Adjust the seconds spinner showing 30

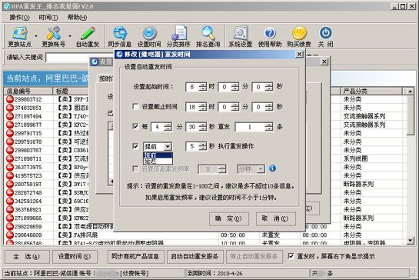[203, 127]
